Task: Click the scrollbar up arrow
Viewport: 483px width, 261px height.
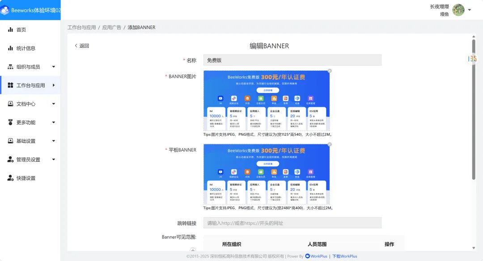Action: (474, 37)
